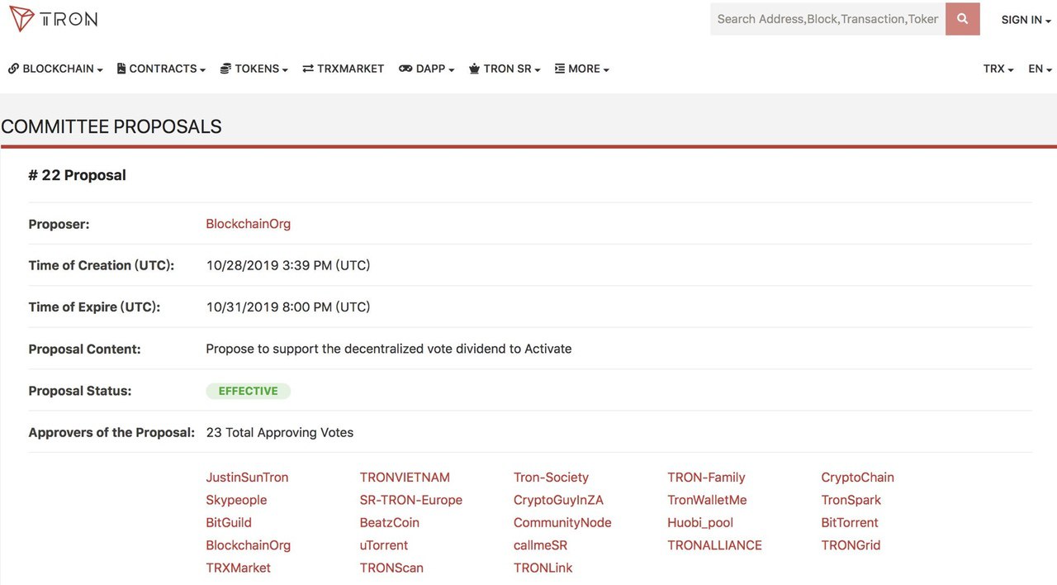Open approver Skypeople

236,500
